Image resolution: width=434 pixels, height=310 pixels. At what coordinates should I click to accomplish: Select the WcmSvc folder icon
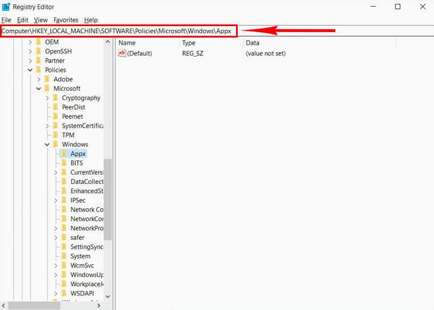point(64,265)
